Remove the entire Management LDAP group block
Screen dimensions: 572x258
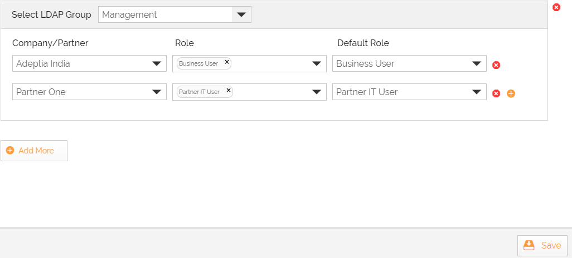click(556, 7)
